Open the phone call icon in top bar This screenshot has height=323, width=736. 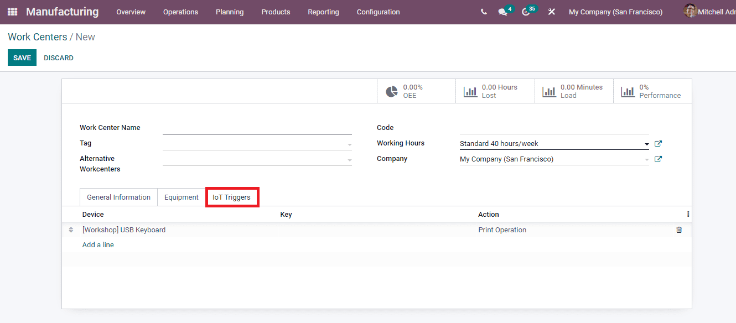484,11
